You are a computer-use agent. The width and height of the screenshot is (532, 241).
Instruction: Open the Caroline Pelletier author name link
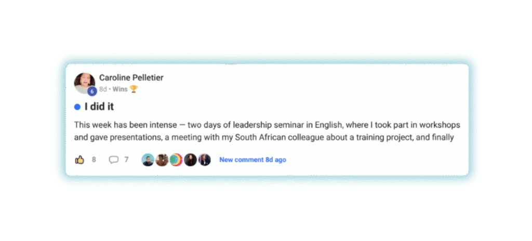[x=131, y=78]
